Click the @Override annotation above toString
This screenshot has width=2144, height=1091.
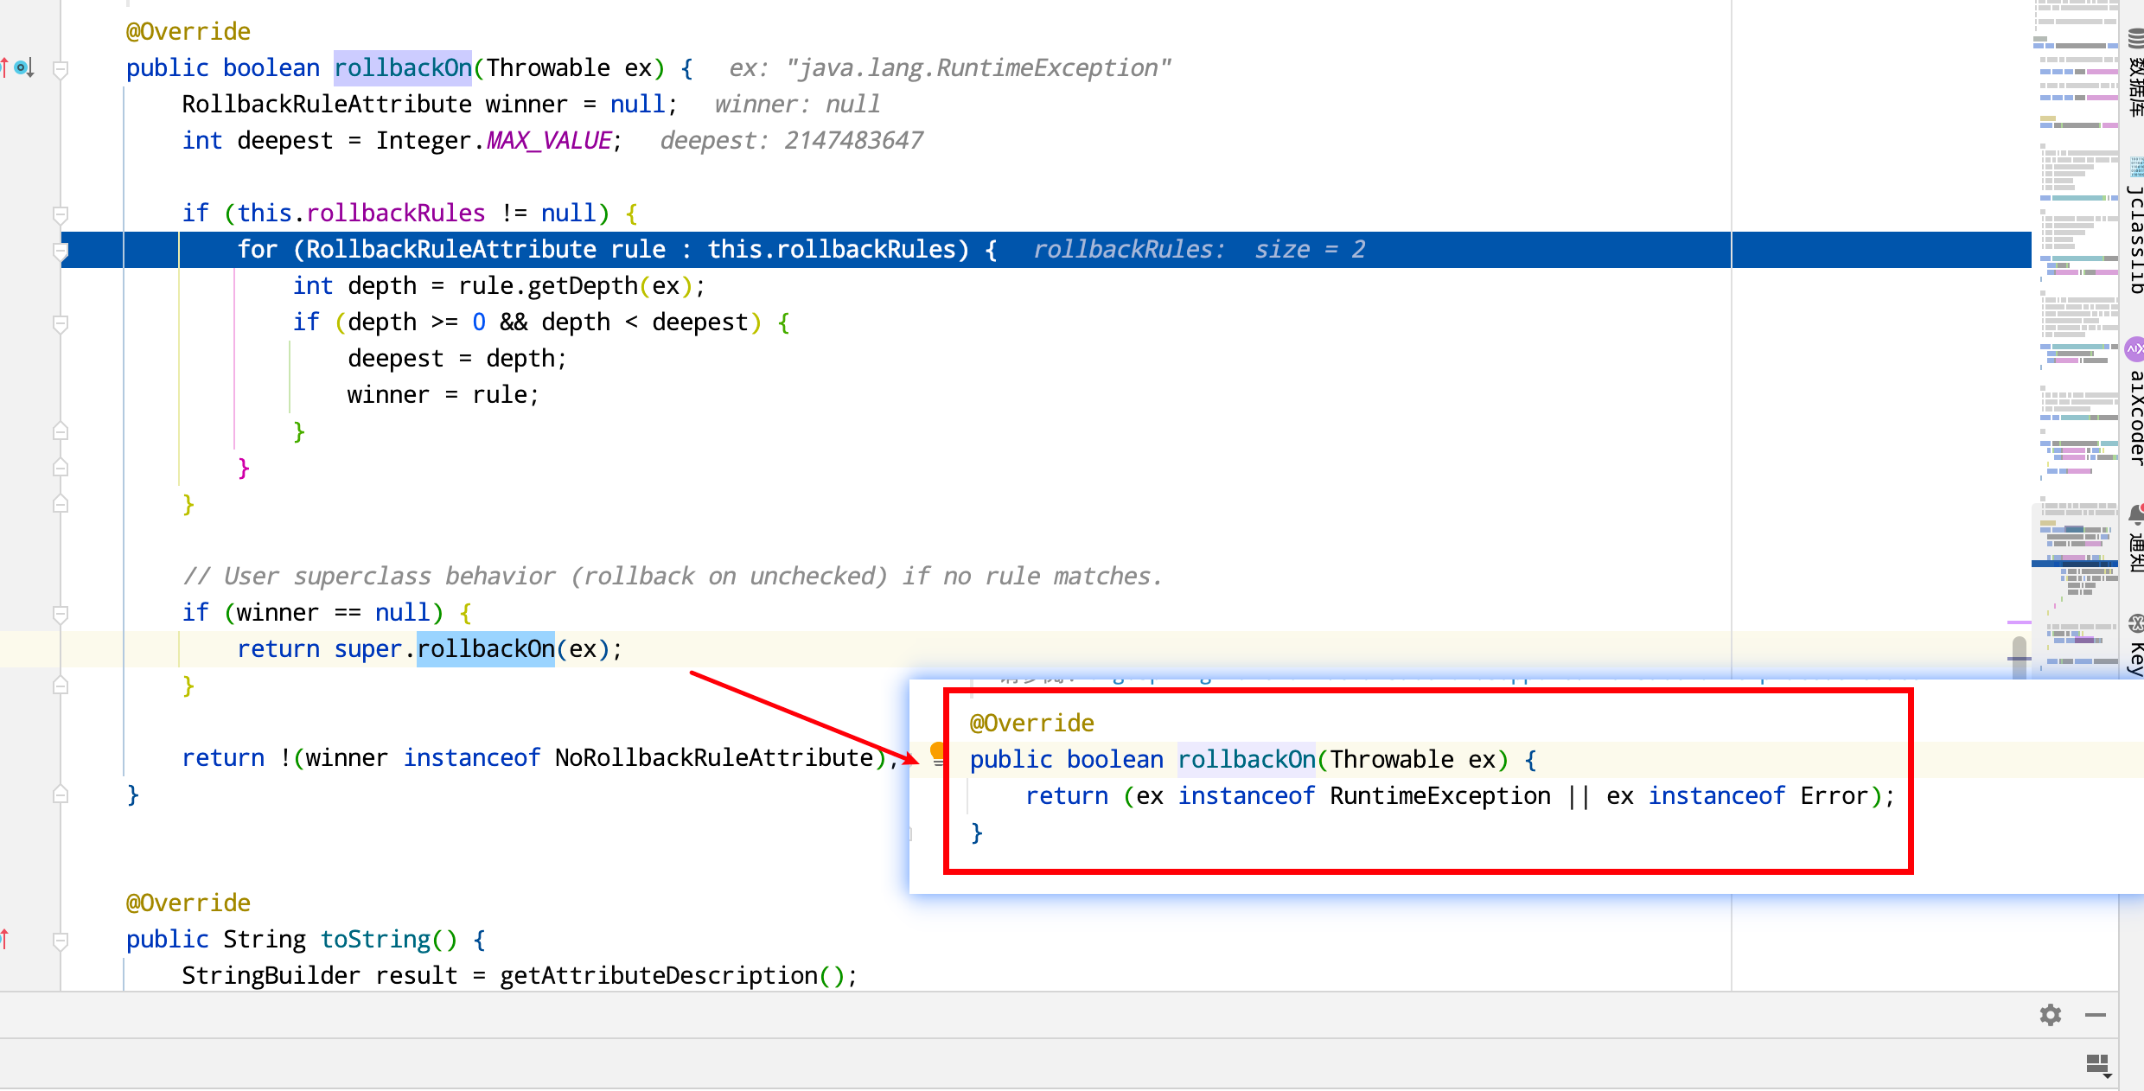pyautogui.click(x=188, y=903)
